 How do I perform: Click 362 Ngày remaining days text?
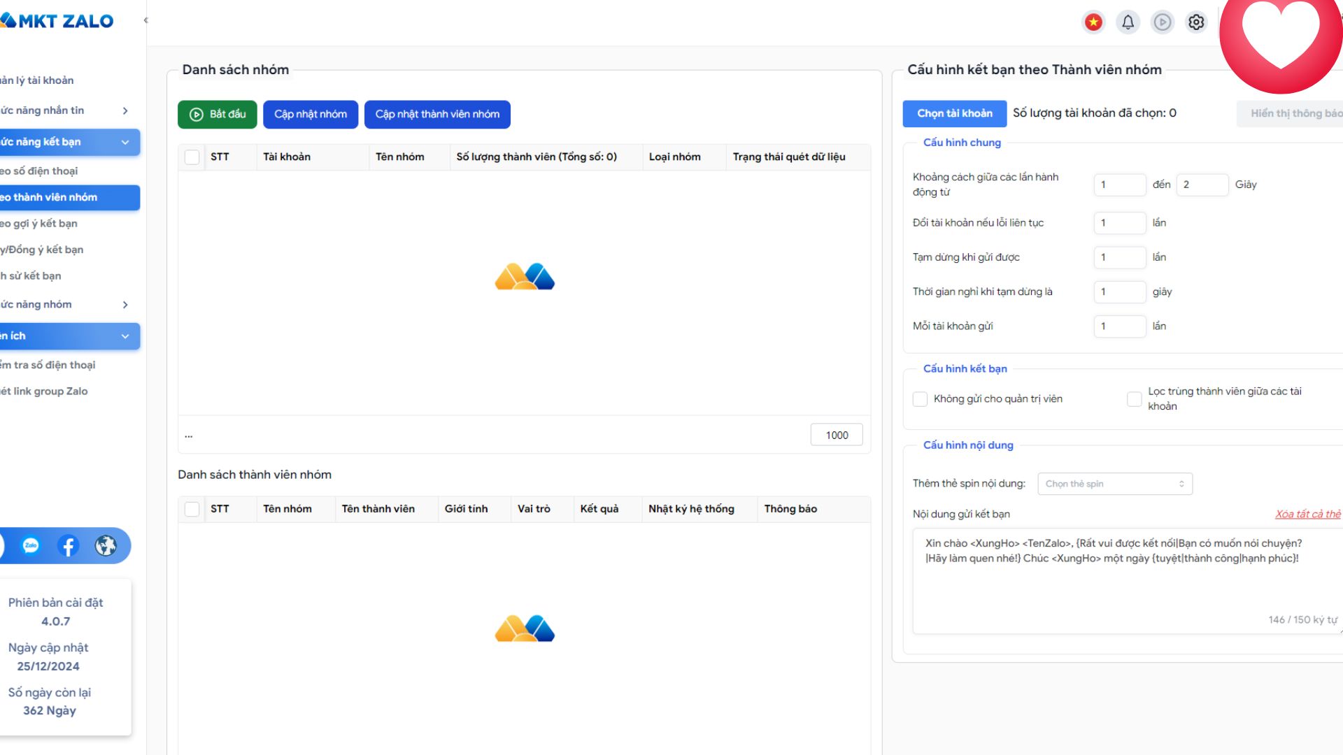(x=50, y=711)
